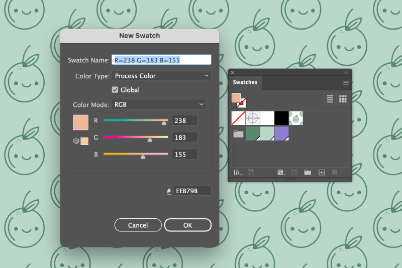Viewport: 402px width, 268px height.
Task: Select the black swatch
Action: click(x=281, y=118)
